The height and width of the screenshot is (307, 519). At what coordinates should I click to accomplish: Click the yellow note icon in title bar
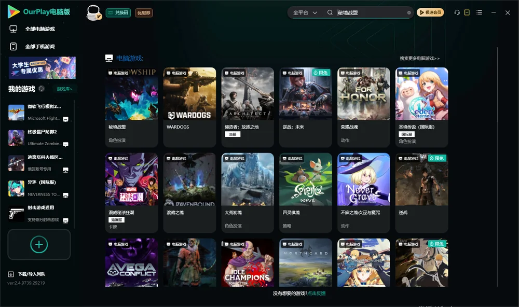pyautogui.click(x=467, y=12)
